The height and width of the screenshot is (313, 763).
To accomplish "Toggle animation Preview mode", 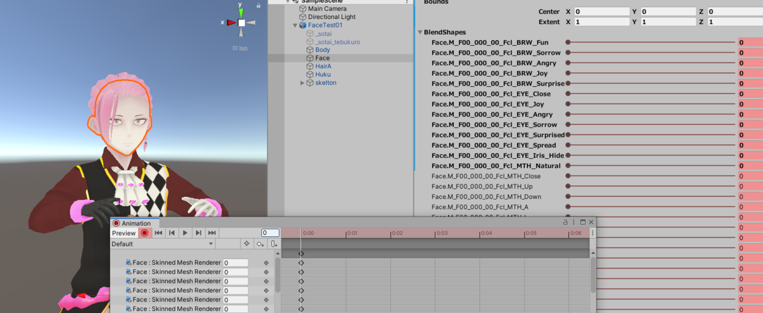I will [x=124, y=233].
